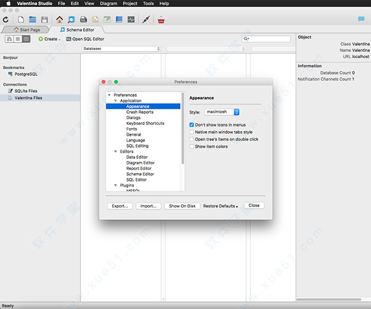Click the Open folder toolbar icon

pyautogui.click(x=33, y=20)
